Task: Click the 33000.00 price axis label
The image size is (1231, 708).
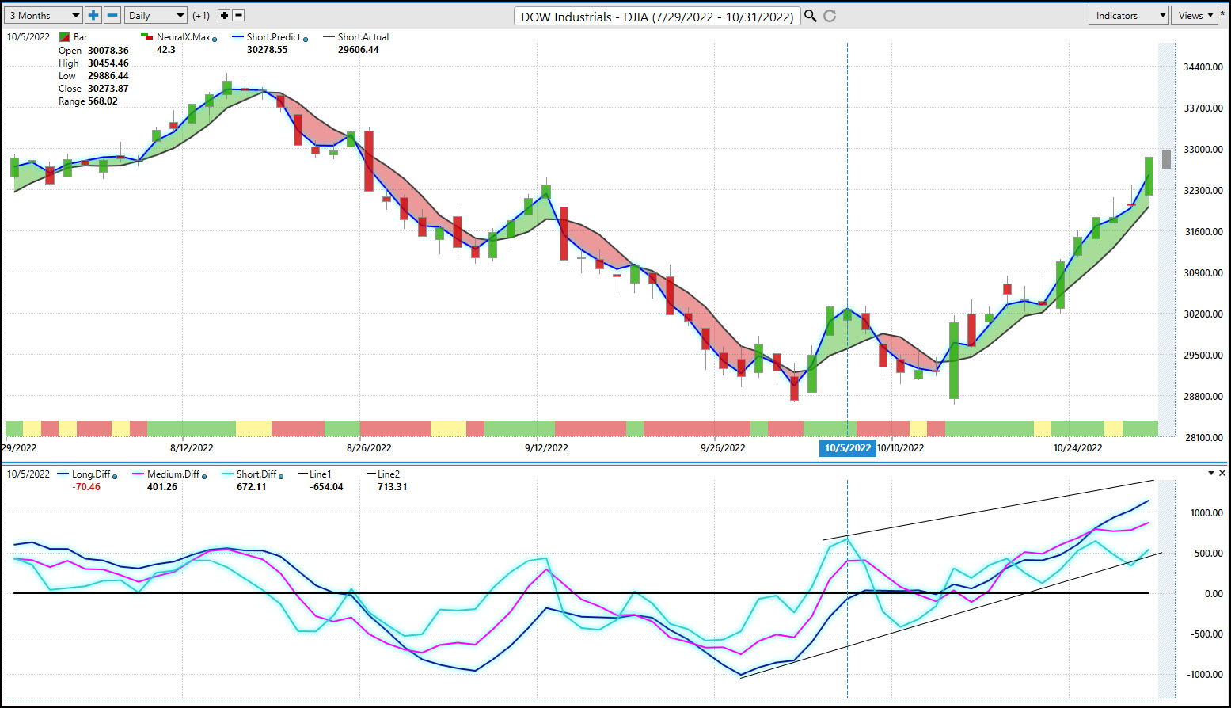Action: tap(1203, 149)
